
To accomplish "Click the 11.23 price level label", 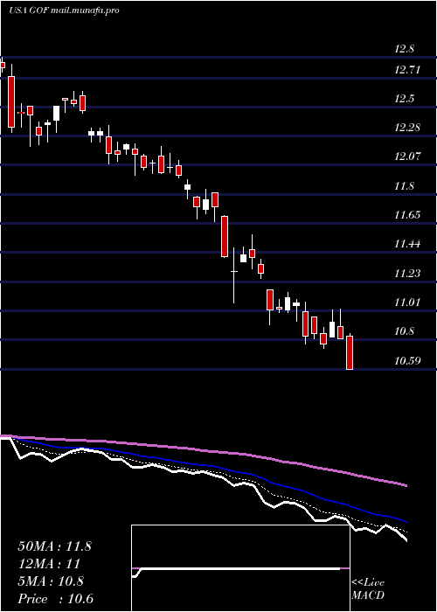I will (407, 274).
